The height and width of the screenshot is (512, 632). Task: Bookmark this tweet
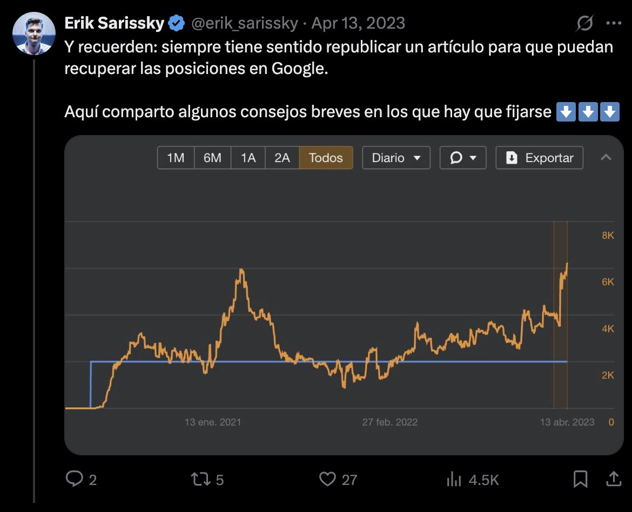point(581,479)
